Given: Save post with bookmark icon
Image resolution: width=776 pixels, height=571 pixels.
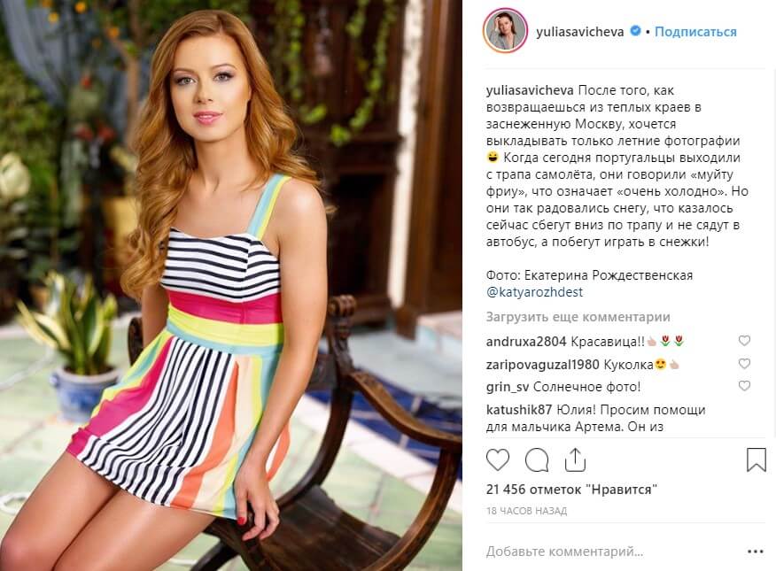Looking at the screenshot, I should pyautogui.click(x=757, y=459).
